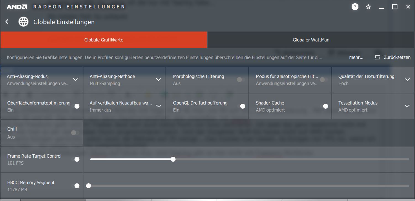Click the Immer aus value text

pos(101,110)
